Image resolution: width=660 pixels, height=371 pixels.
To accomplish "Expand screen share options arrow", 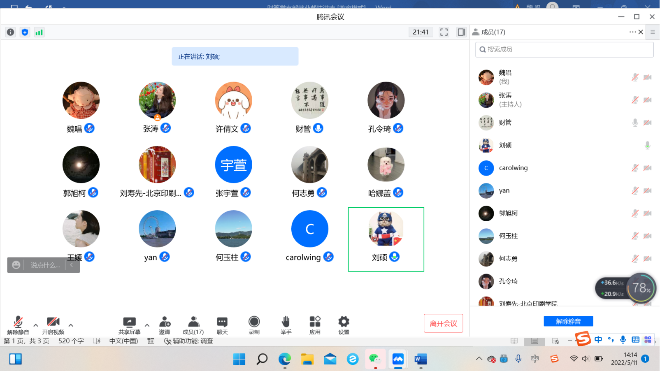I will pyautogui.click(x=147, y=325).
